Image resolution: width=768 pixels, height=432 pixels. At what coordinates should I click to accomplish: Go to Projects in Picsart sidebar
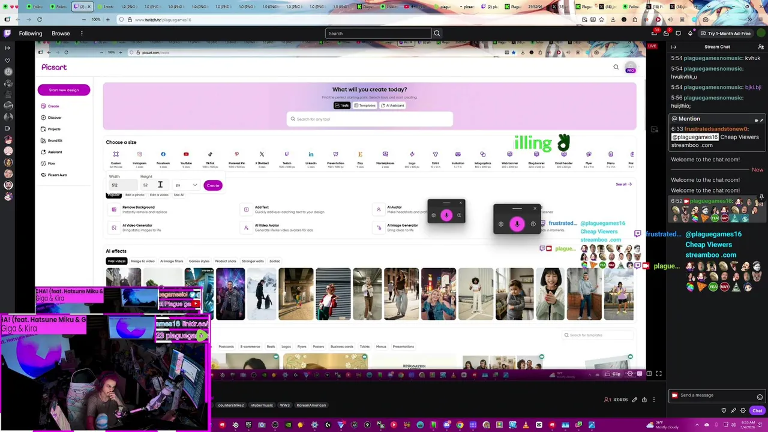coord(50,129)
